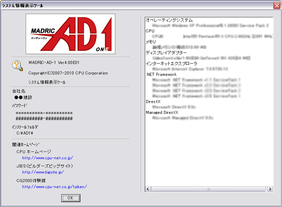Select the CPU heading in list
Viewport: 282px width, 207px height.
coord(150,31)
